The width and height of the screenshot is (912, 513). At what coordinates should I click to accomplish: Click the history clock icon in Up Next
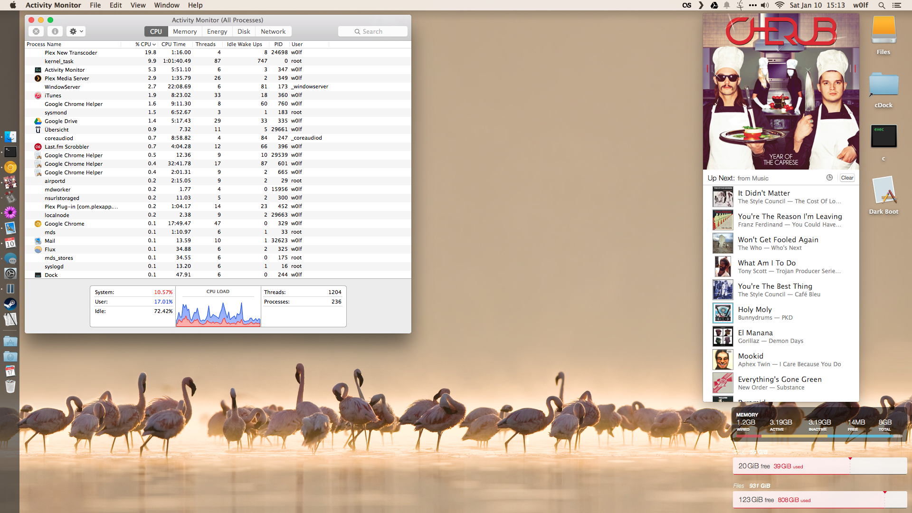point(829,178)
